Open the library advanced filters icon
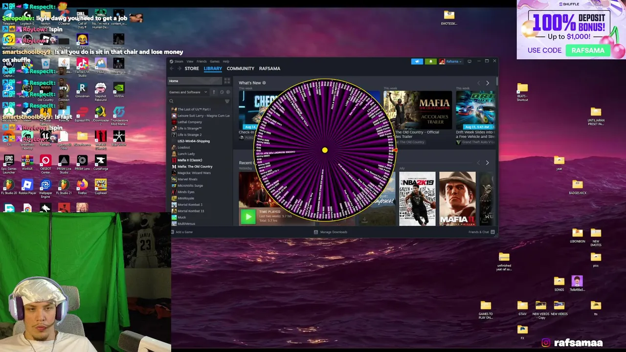Viewport: 626px width, 352px height. tap(227, 101)
